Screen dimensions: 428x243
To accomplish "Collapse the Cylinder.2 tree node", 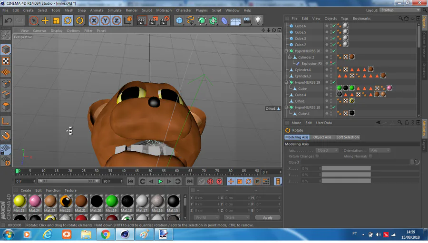I will click(x=290, y=57).
